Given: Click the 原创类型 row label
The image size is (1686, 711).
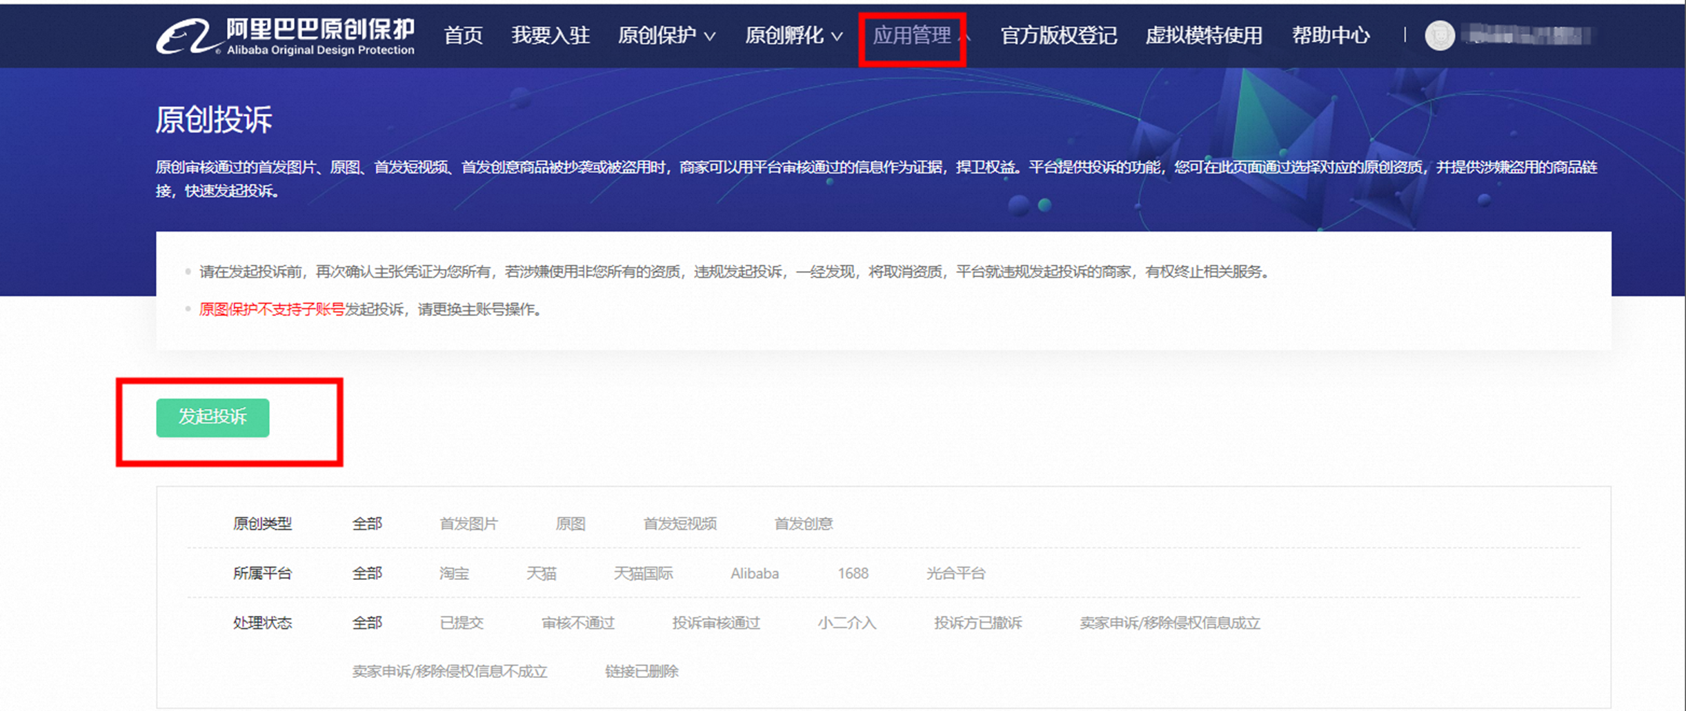Looking at the screenshot, I should (x=262, y=524).
